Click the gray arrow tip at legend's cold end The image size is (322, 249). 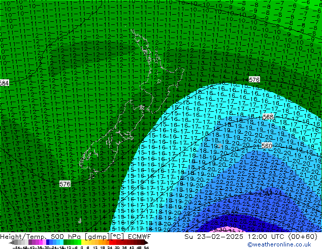tap(11, 242)
